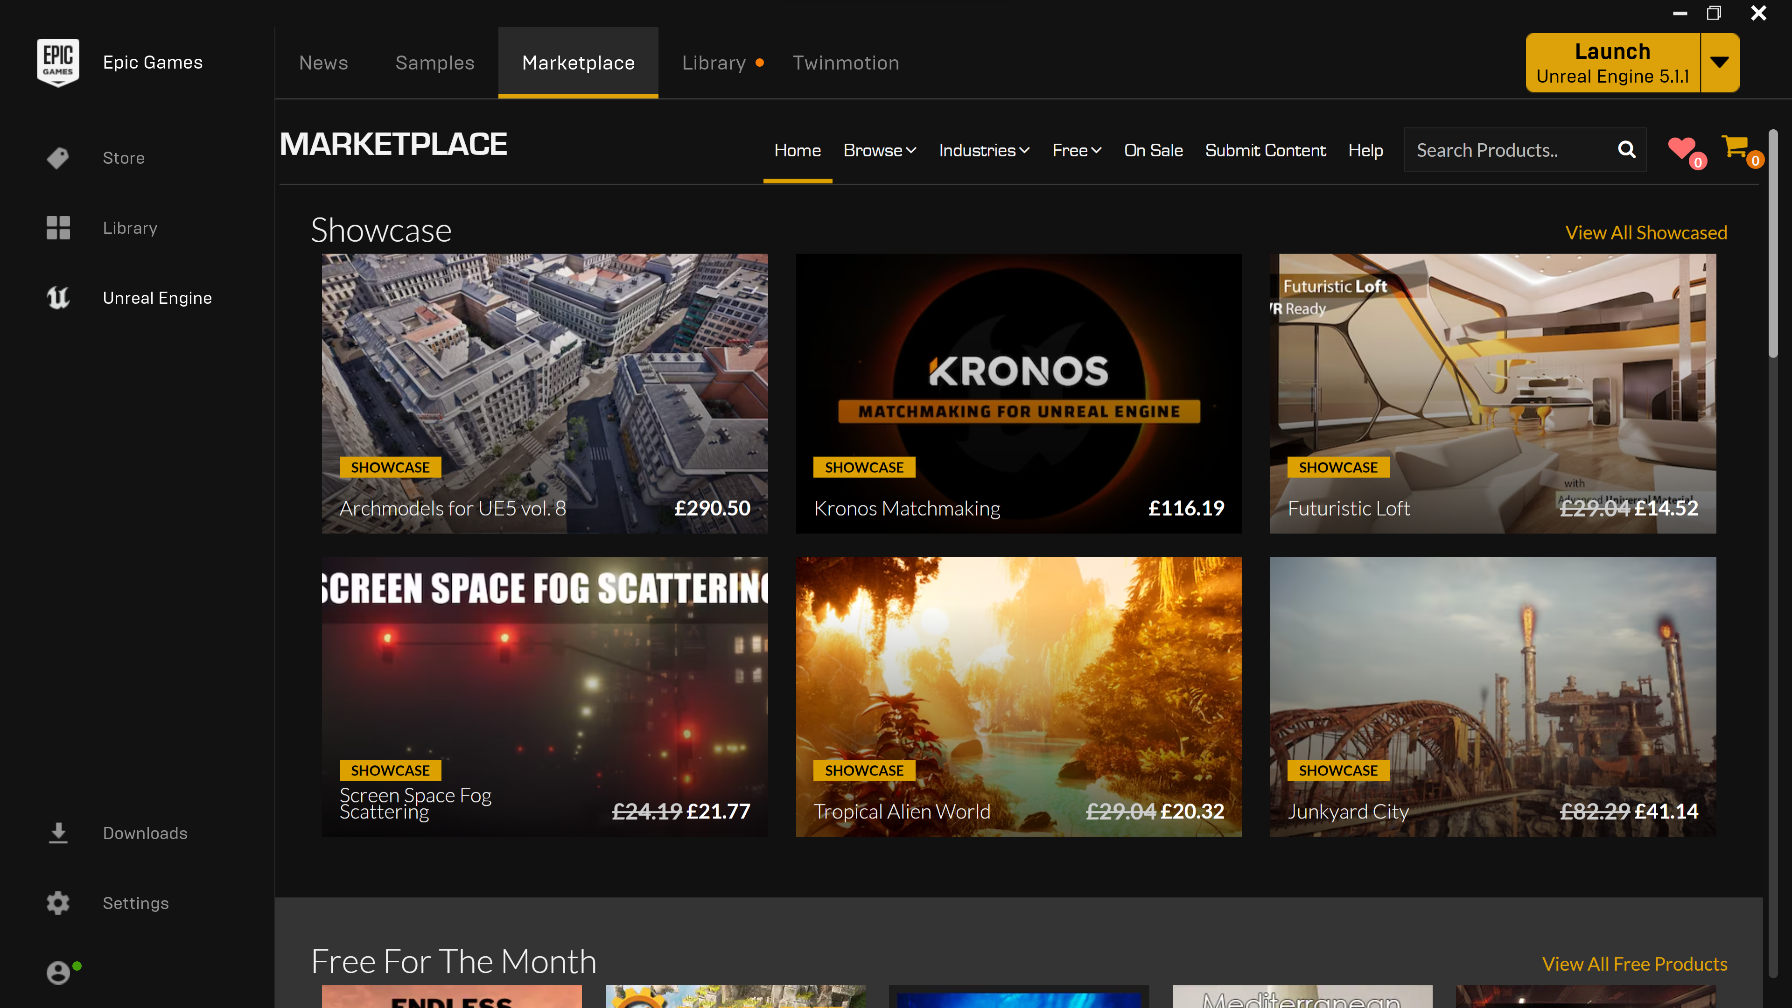This screenshot has height=1008, width=1792.
Task: Open the Store tag icon in sidebar
Action: (58, 158)
